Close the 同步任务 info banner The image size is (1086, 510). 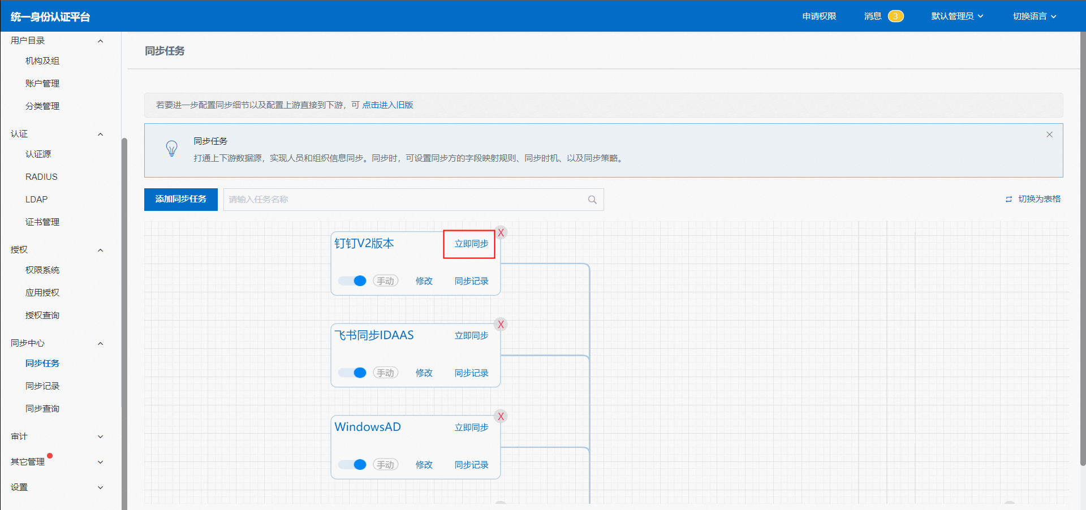click(x=1049, y=135)
